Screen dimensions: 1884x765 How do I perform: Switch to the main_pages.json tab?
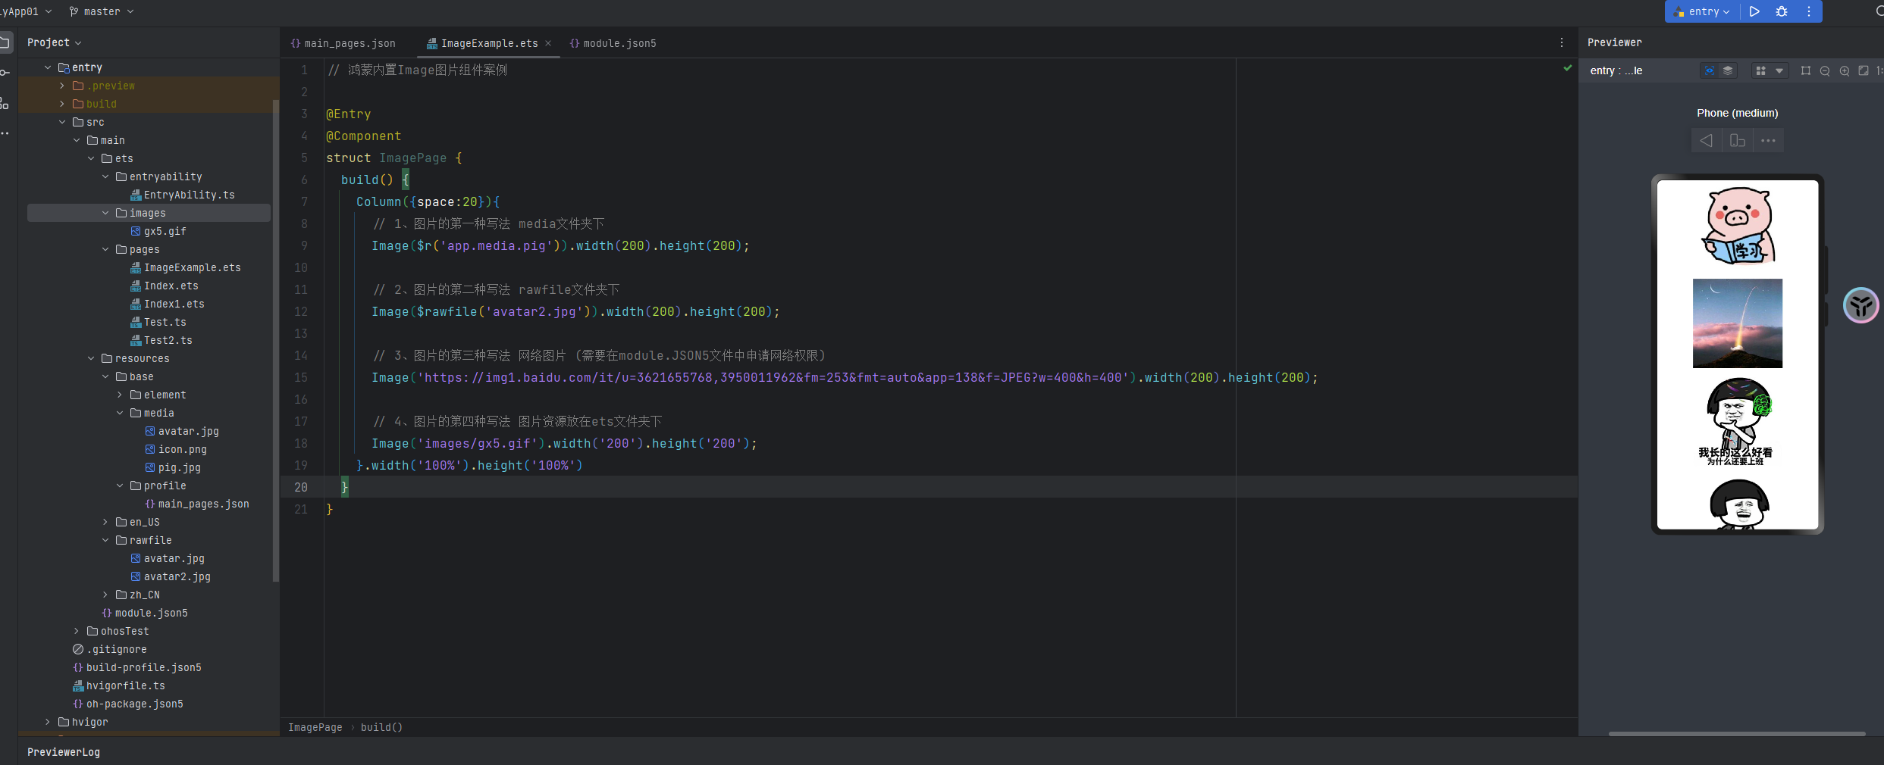(x=343, y=43)
